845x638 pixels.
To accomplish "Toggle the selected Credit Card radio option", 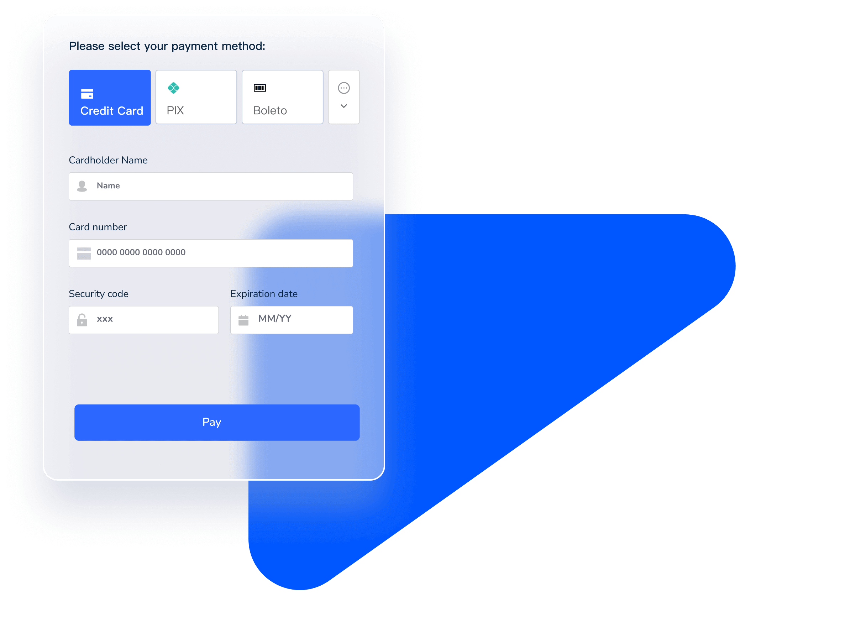I will click(111, 99).
